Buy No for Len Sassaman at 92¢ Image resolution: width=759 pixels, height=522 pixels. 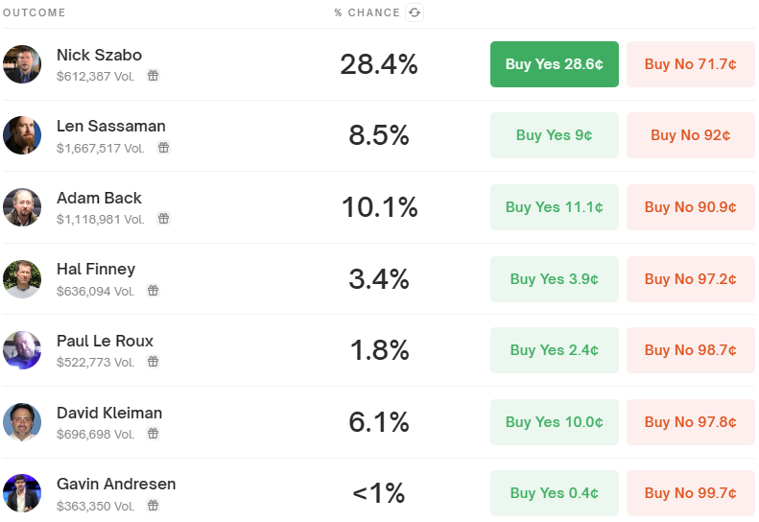coord(690,135)
